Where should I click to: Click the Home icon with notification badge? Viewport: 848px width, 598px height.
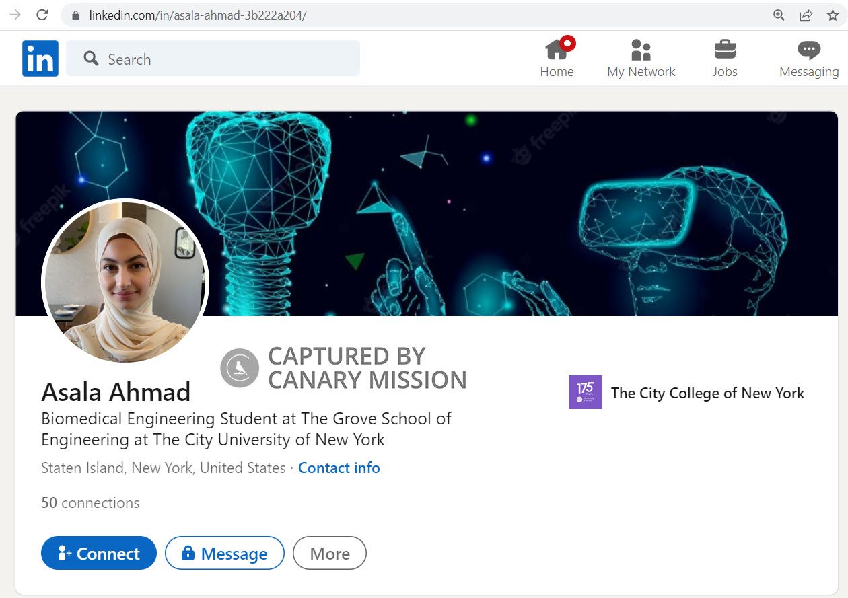(x=557, y=50)
